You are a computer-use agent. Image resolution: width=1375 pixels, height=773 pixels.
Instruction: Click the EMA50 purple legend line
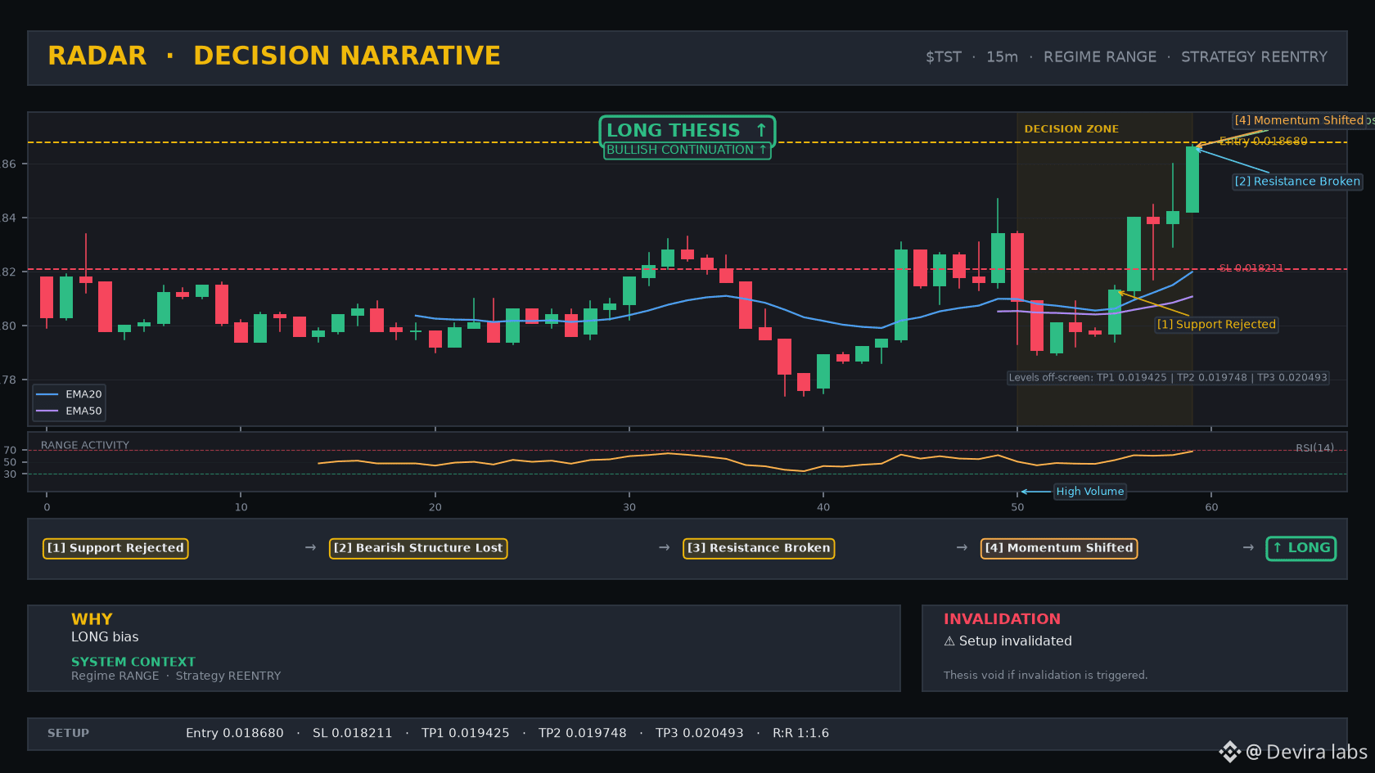47,411
